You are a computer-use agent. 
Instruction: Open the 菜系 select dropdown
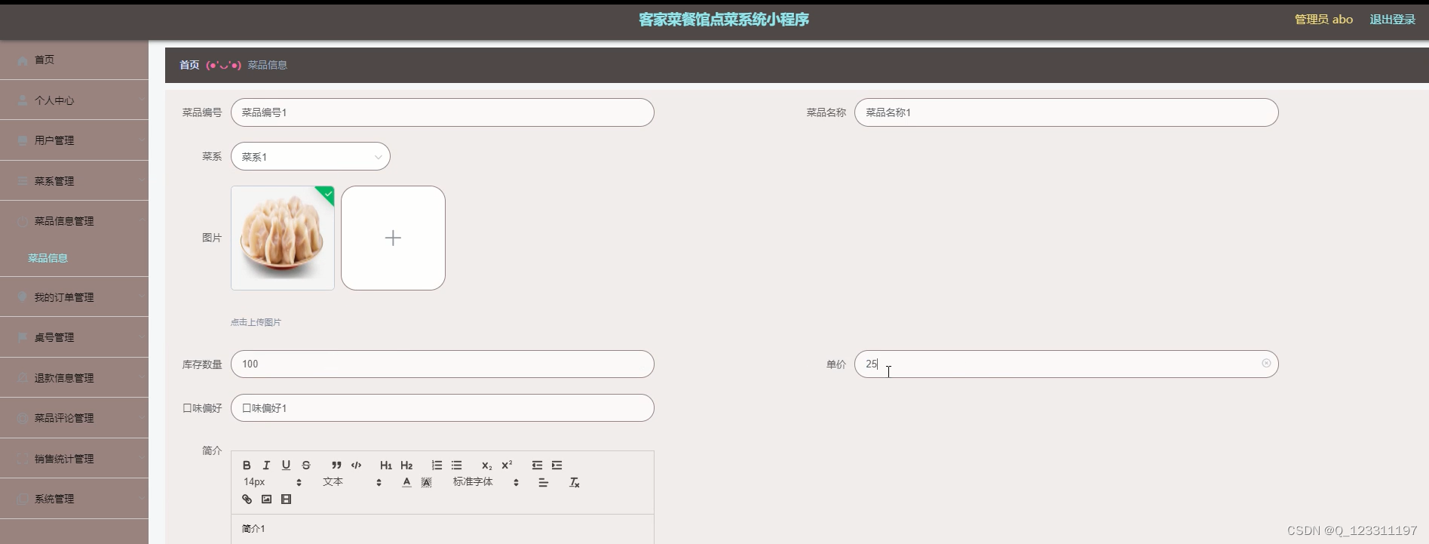(x=310, y=156)
